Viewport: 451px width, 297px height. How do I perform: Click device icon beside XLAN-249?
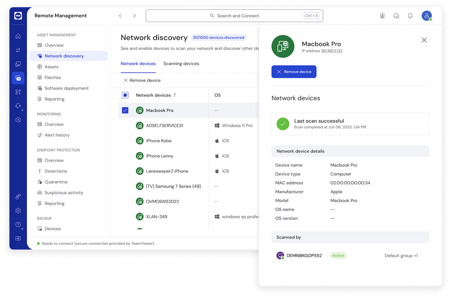140,216
